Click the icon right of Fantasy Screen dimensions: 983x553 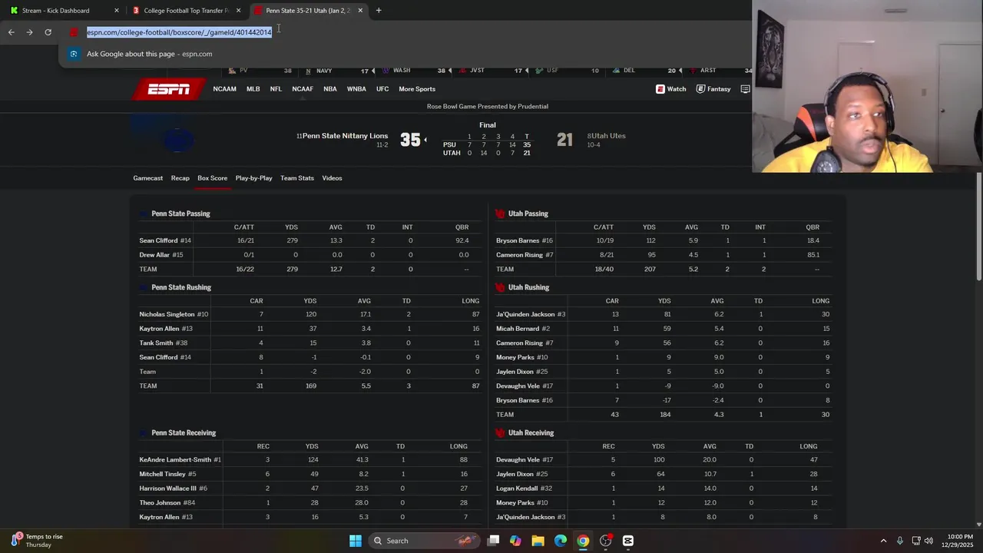745,89
